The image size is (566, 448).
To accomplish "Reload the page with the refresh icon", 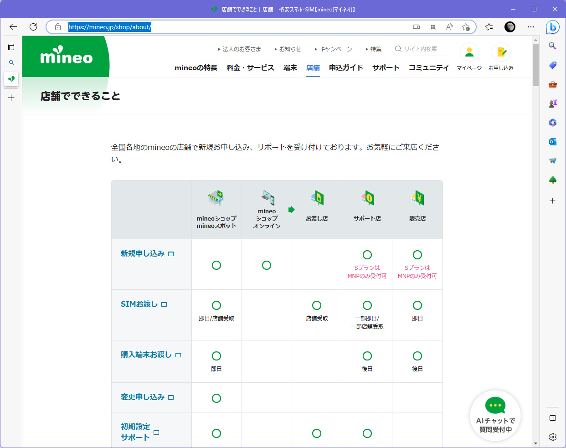I will [33, 27].
